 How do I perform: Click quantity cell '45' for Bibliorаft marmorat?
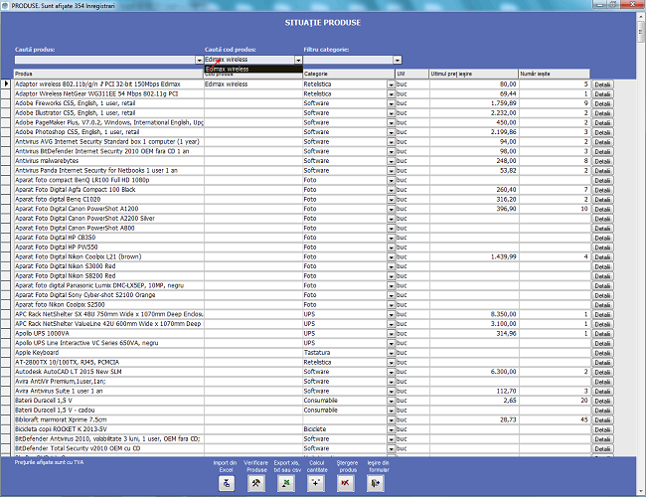click(x=555, y=419)
